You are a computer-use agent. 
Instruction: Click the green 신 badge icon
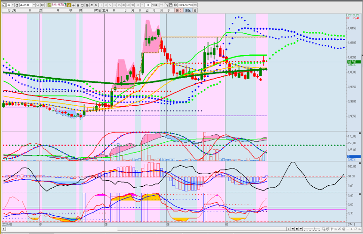[49, 5]
